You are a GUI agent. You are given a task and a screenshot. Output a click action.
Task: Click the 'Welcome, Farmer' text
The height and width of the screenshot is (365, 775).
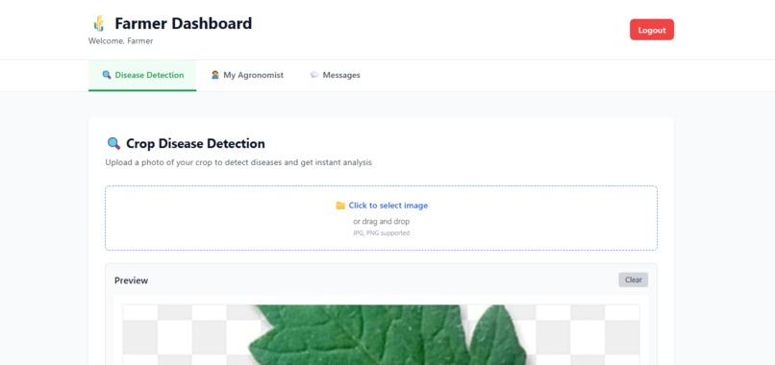[120, 41]
